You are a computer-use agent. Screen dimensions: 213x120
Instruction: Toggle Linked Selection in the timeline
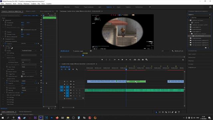[69, 69]
